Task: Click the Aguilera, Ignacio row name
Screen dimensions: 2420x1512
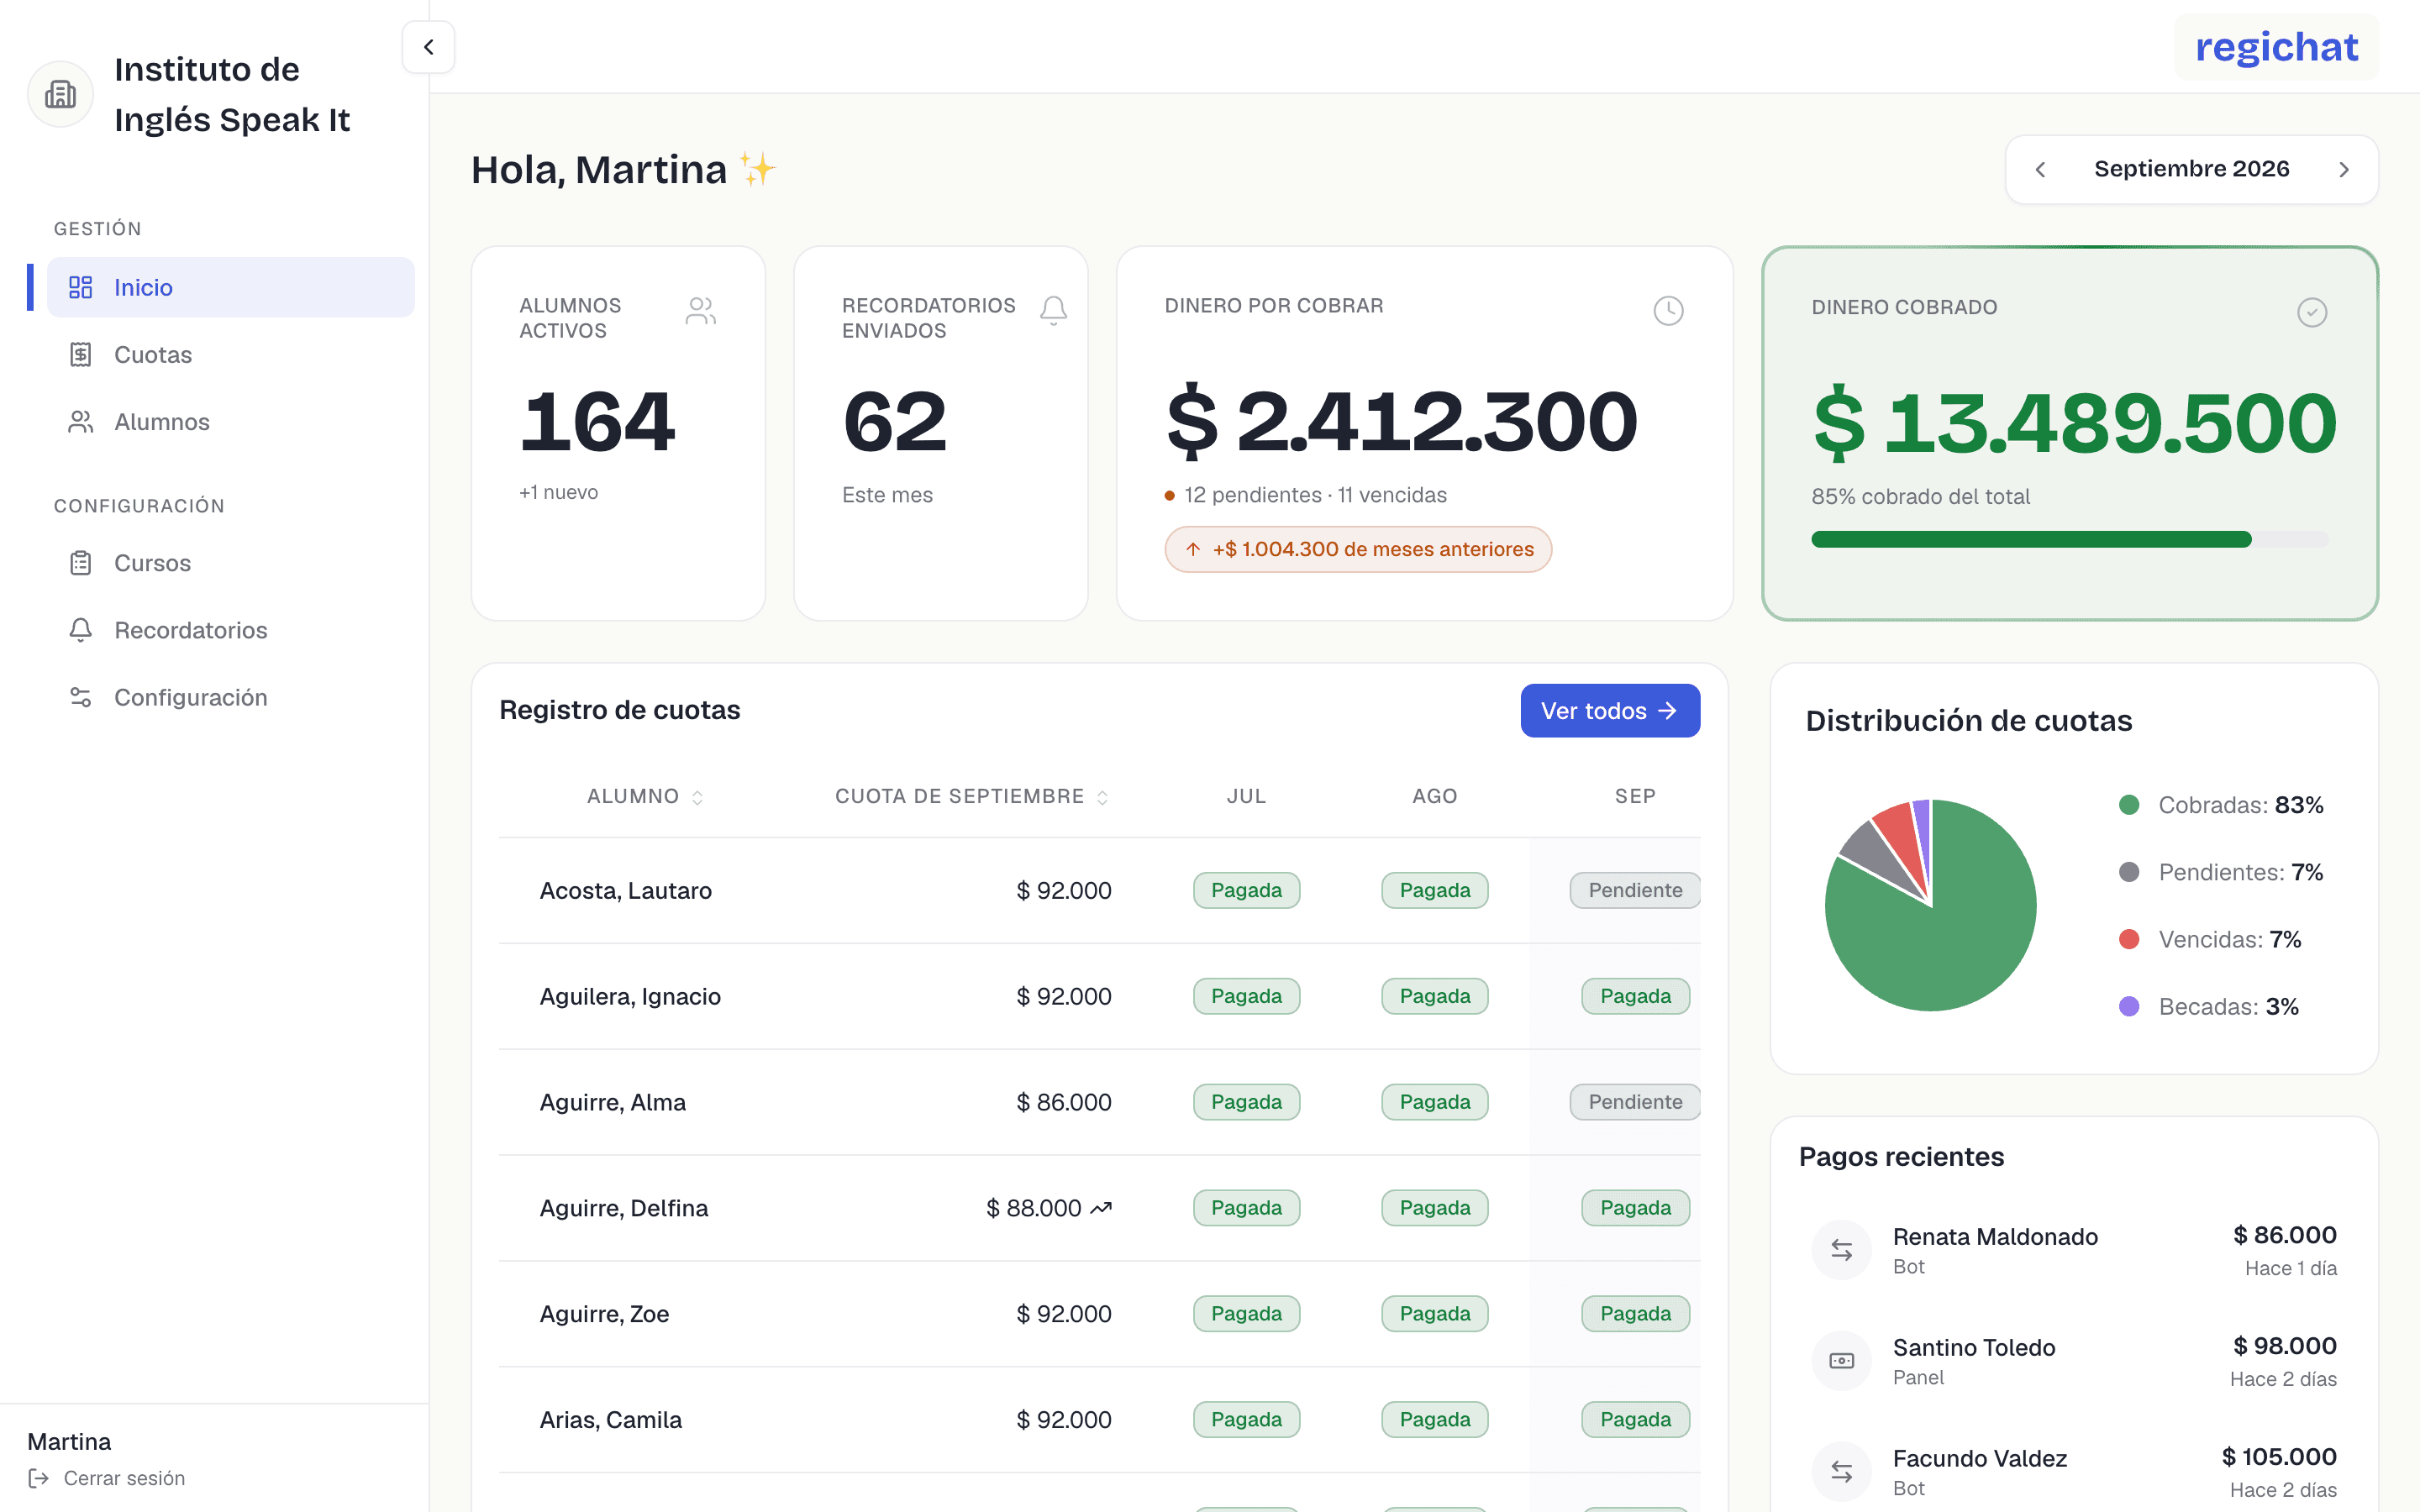Action: 630,996
